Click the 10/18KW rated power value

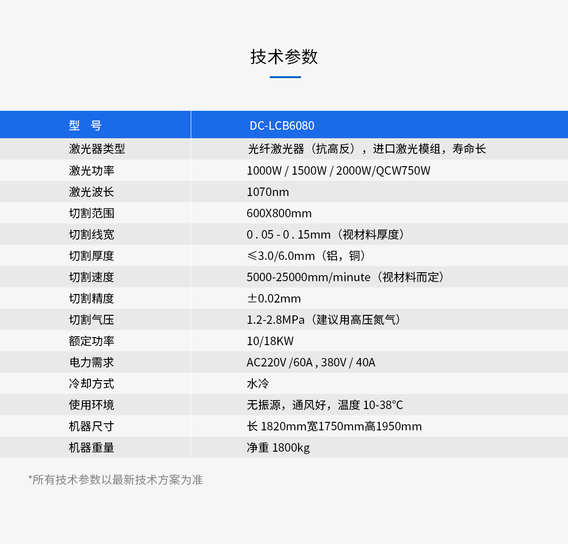coord(270,341)
